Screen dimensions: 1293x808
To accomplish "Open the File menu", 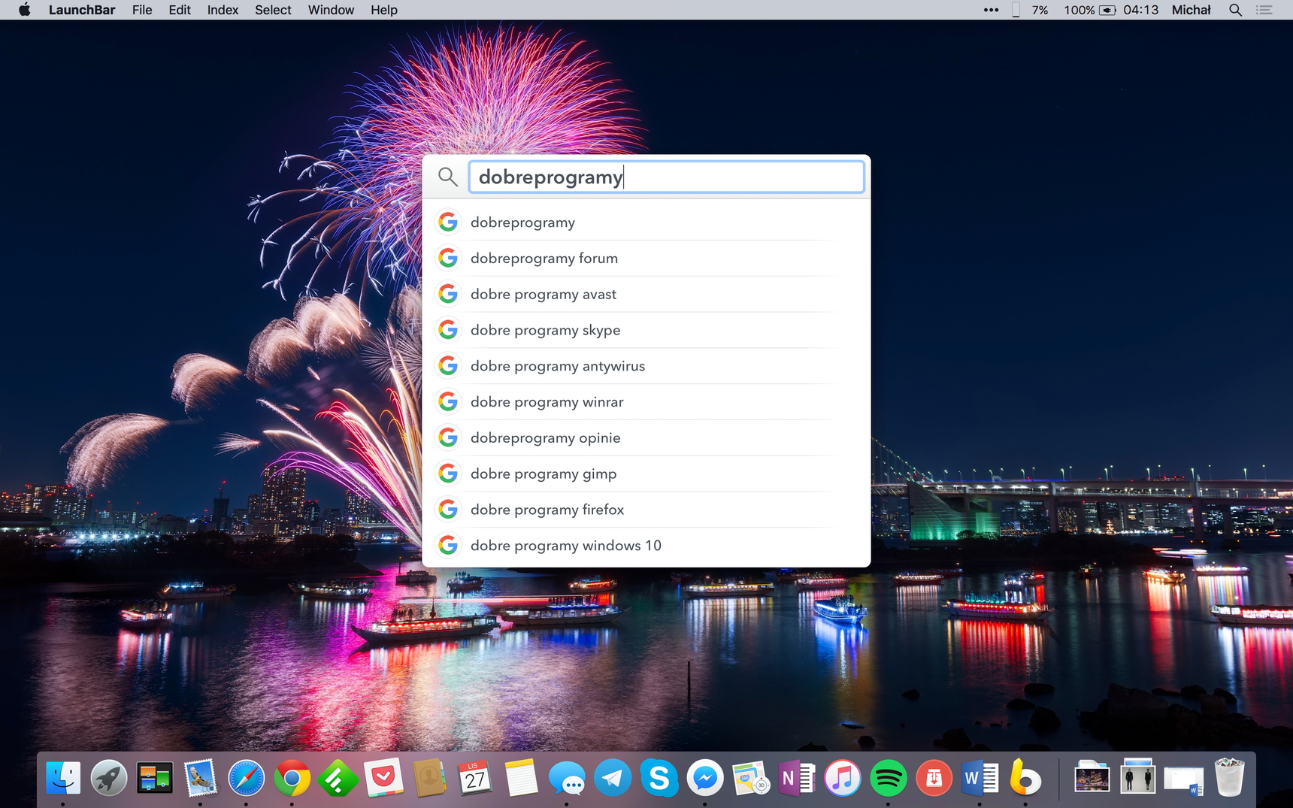I will point(142,10).
